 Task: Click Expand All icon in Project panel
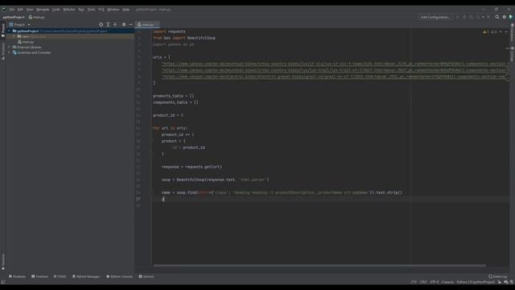coord(108,25)
